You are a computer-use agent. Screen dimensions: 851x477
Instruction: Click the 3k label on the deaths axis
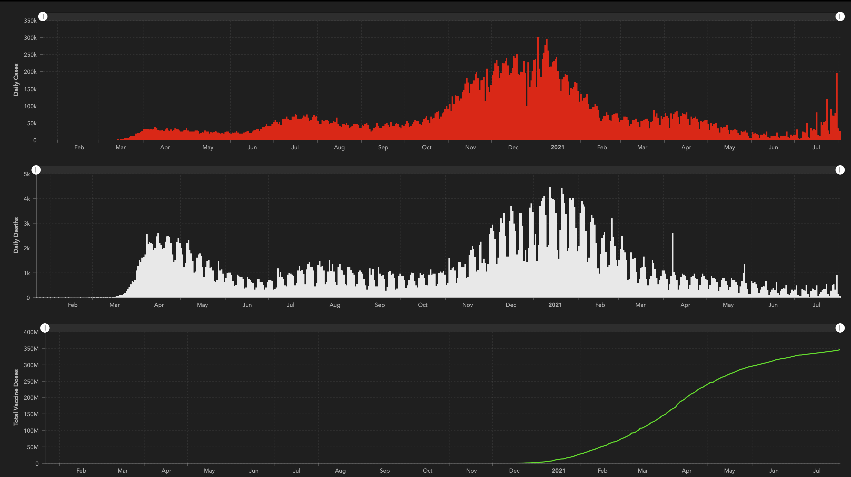tap(27, 224)
